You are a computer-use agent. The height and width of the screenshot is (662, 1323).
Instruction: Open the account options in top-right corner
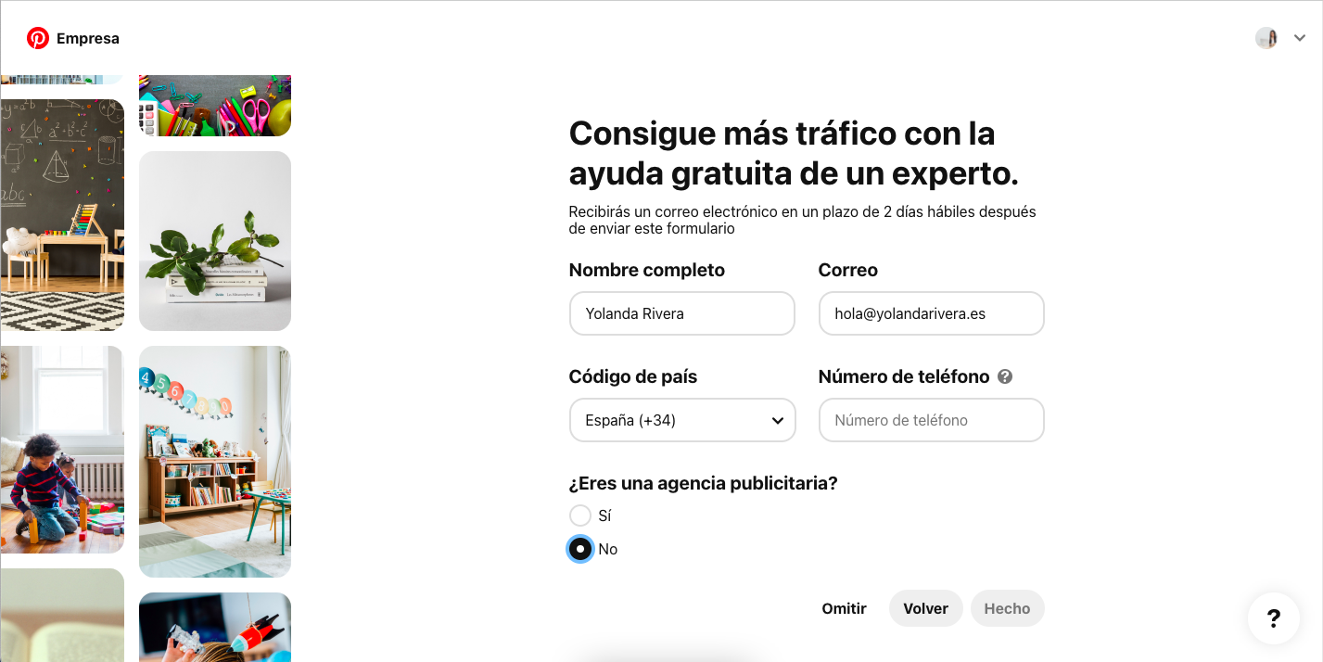pos(1300,38)
